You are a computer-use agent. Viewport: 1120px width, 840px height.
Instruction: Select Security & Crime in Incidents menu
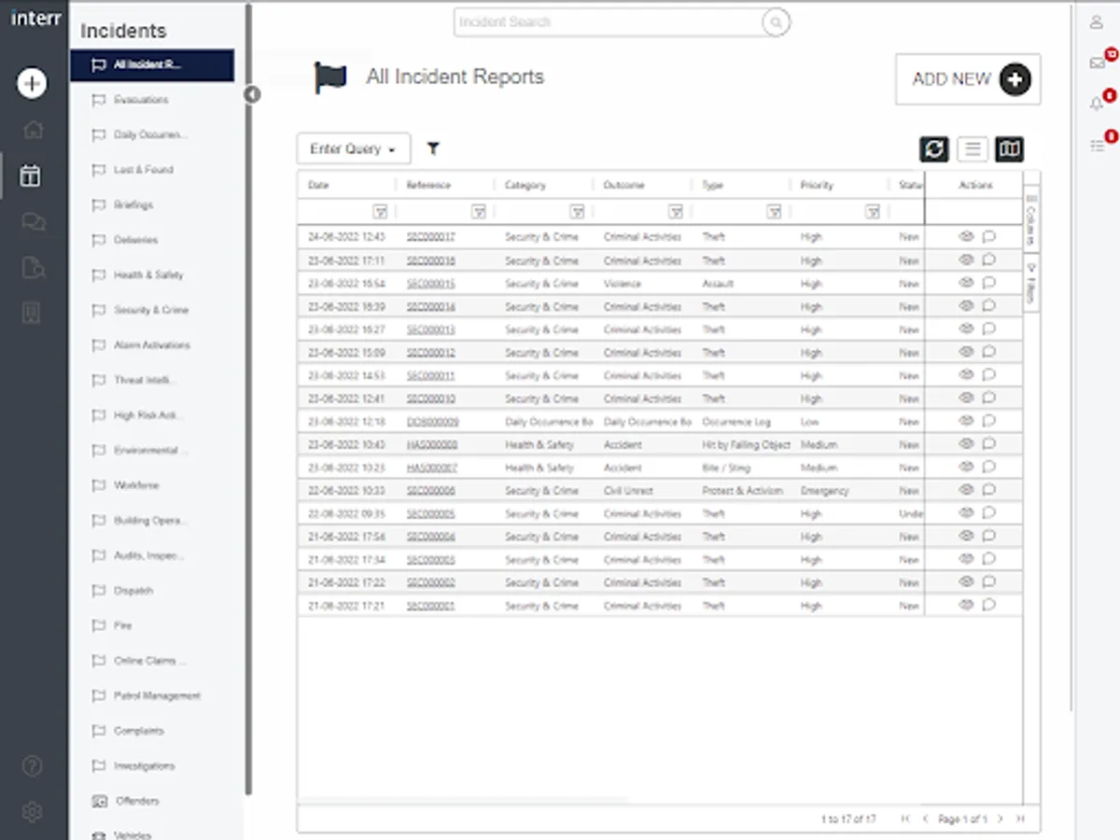(x=151, y=310)
